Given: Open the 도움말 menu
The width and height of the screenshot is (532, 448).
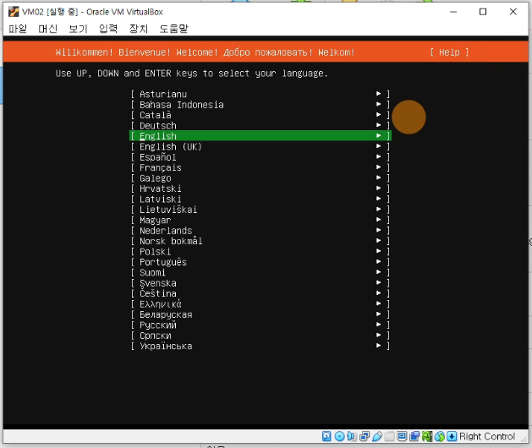Looking at the screenshot, I should pos(173,29).
